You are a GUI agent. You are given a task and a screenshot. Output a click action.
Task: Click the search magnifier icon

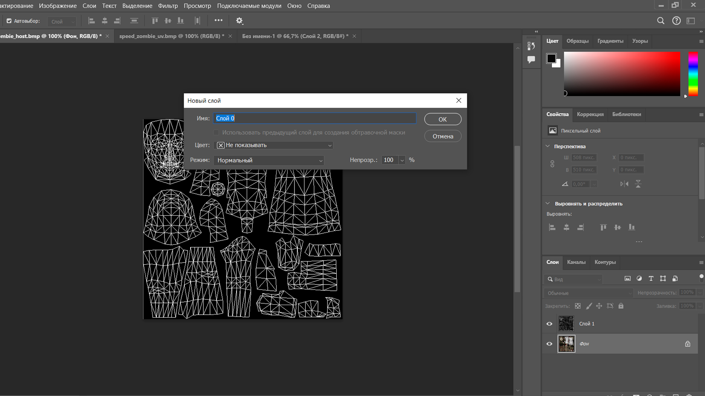pyautogui.click(x=661, y=21)
